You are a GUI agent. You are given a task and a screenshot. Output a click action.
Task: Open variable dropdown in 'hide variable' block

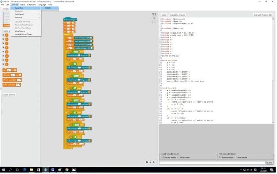click(18, 85)
